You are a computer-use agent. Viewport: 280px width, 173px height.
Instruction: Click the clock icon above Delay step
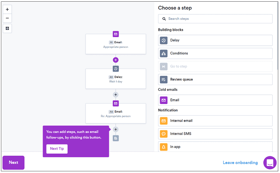click(x=115, y=69)
